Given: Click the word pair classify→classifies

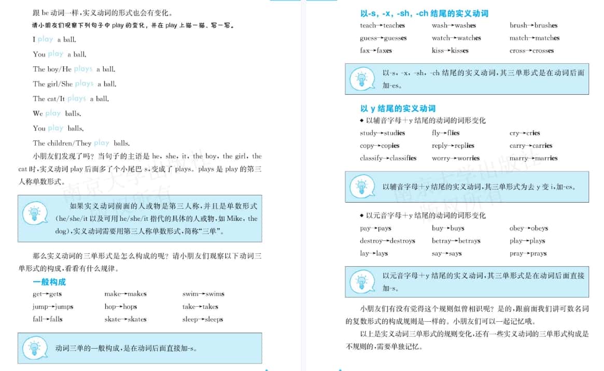Looking at the screenshot, I should coord(388,158).
